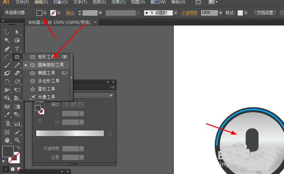Activate the Gradient tool

(x=17, y=107)
